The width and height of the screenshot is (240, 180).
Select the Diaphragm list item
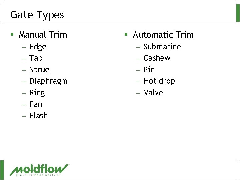point(48,81)
